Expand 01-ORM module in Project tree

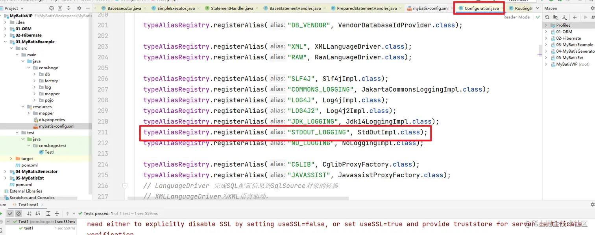coord(5,29)
